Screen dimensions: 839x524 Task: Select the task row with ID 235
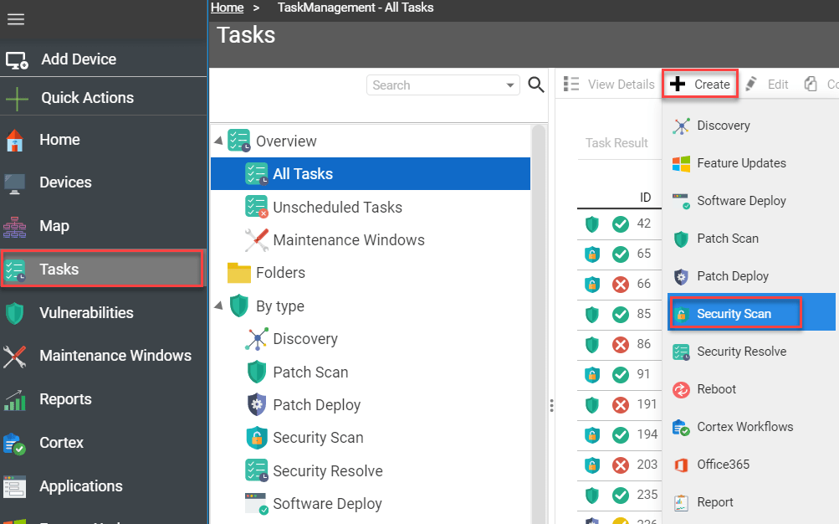(620, 495)
